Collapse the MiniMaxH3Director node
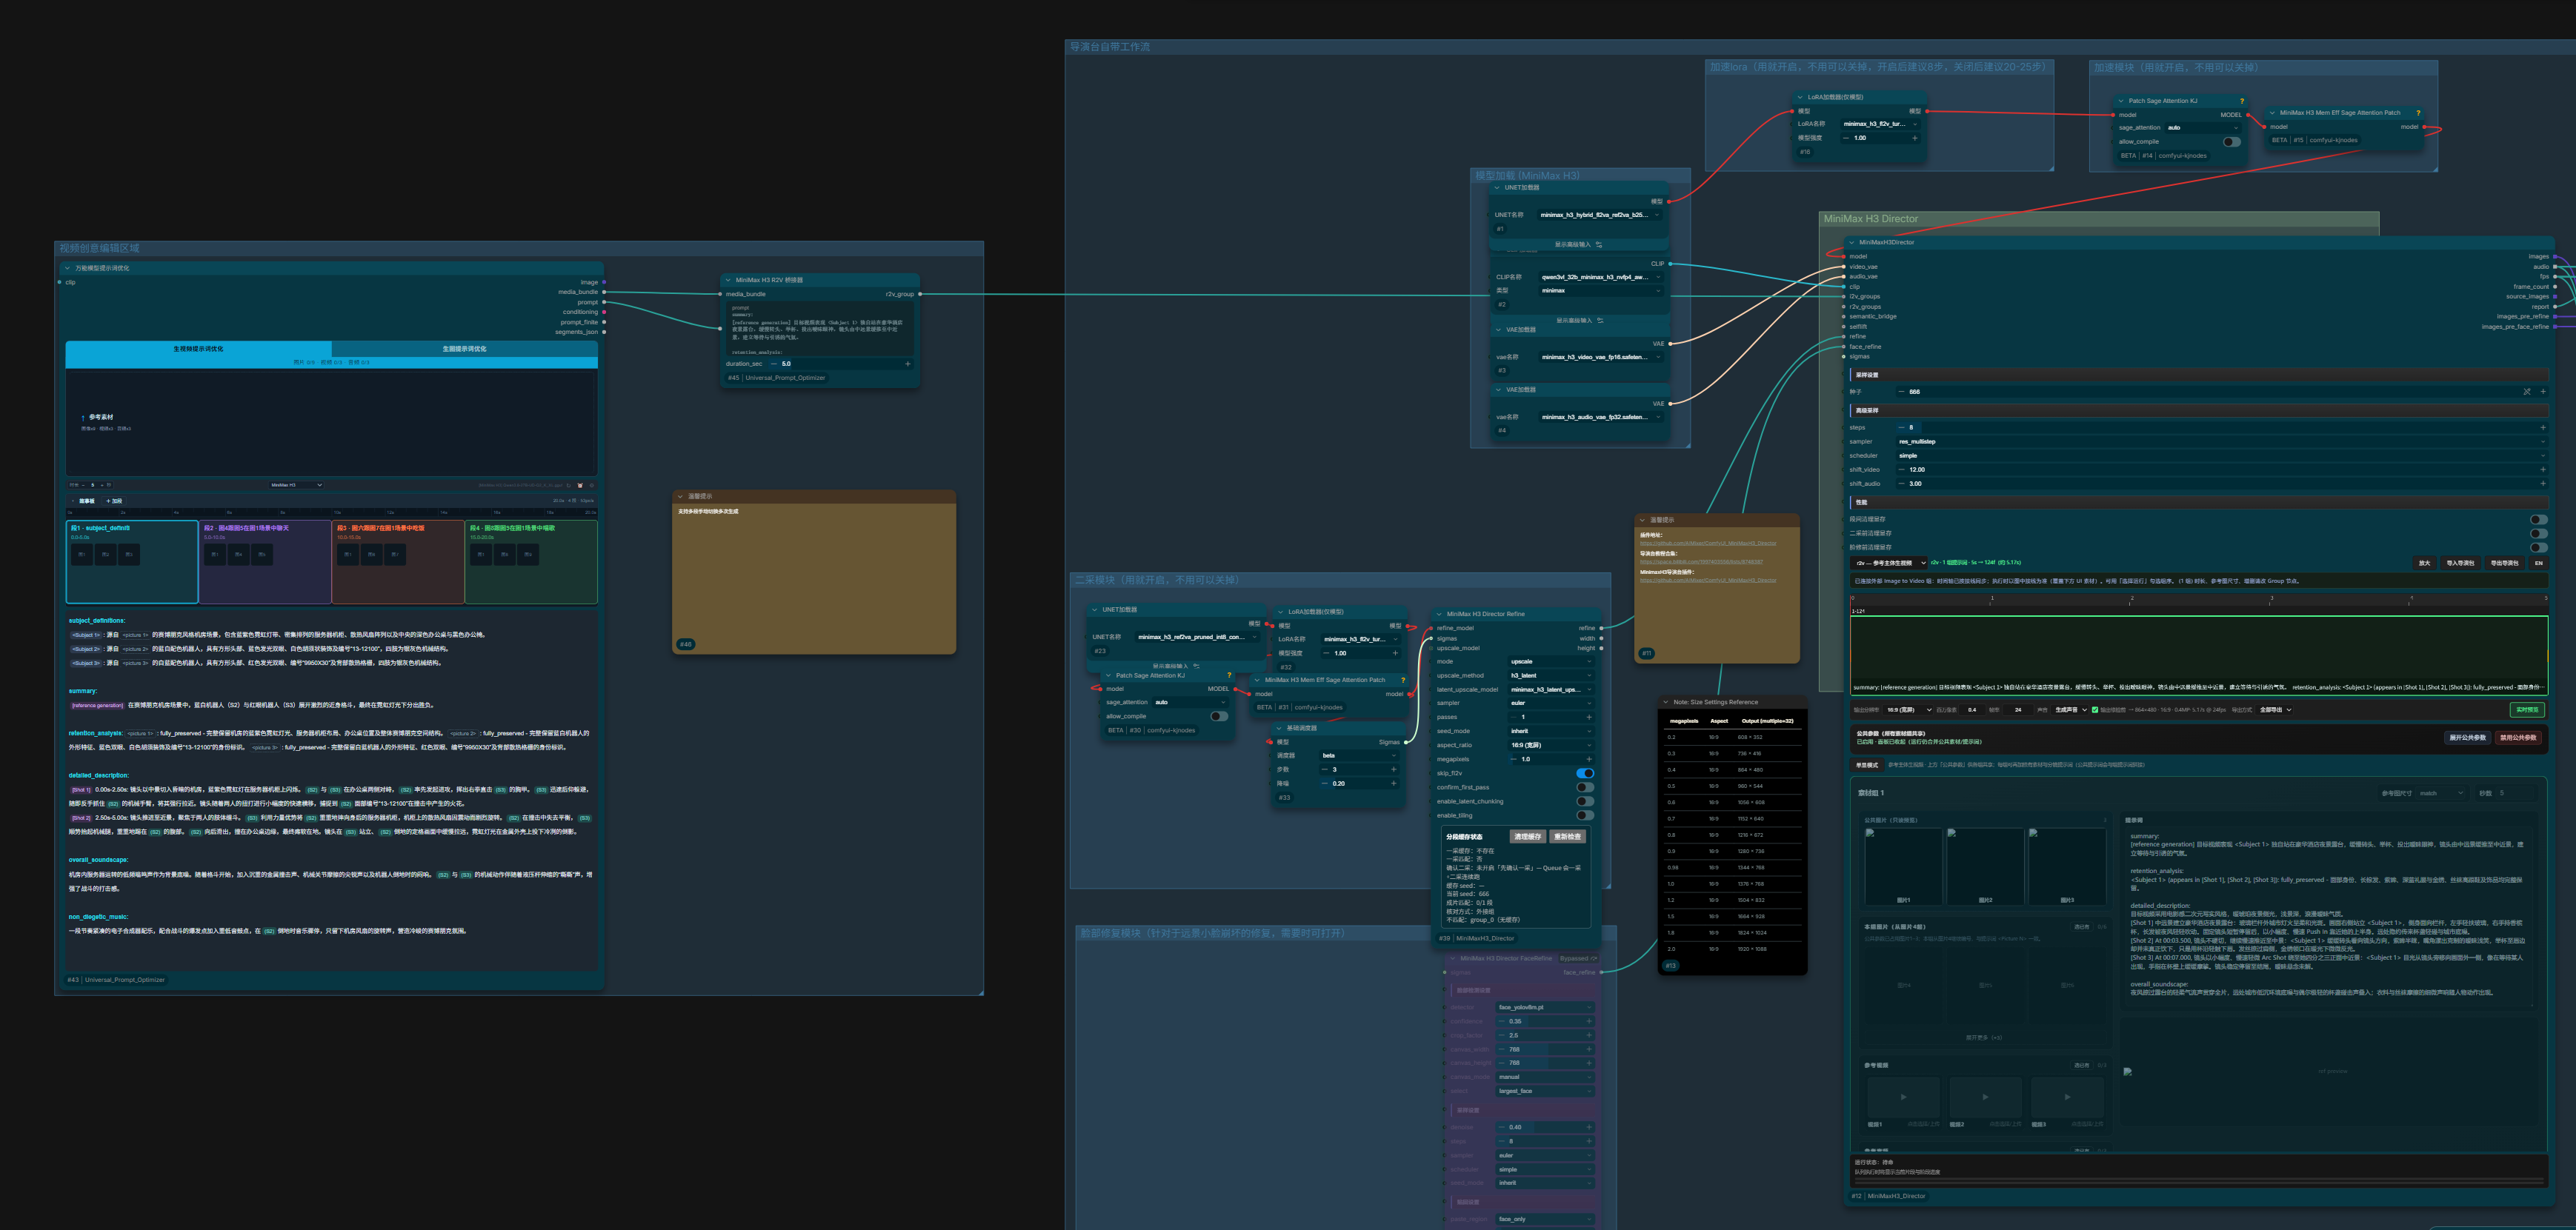This screenshot has width=2576, height=1230. coord(1852,242)
